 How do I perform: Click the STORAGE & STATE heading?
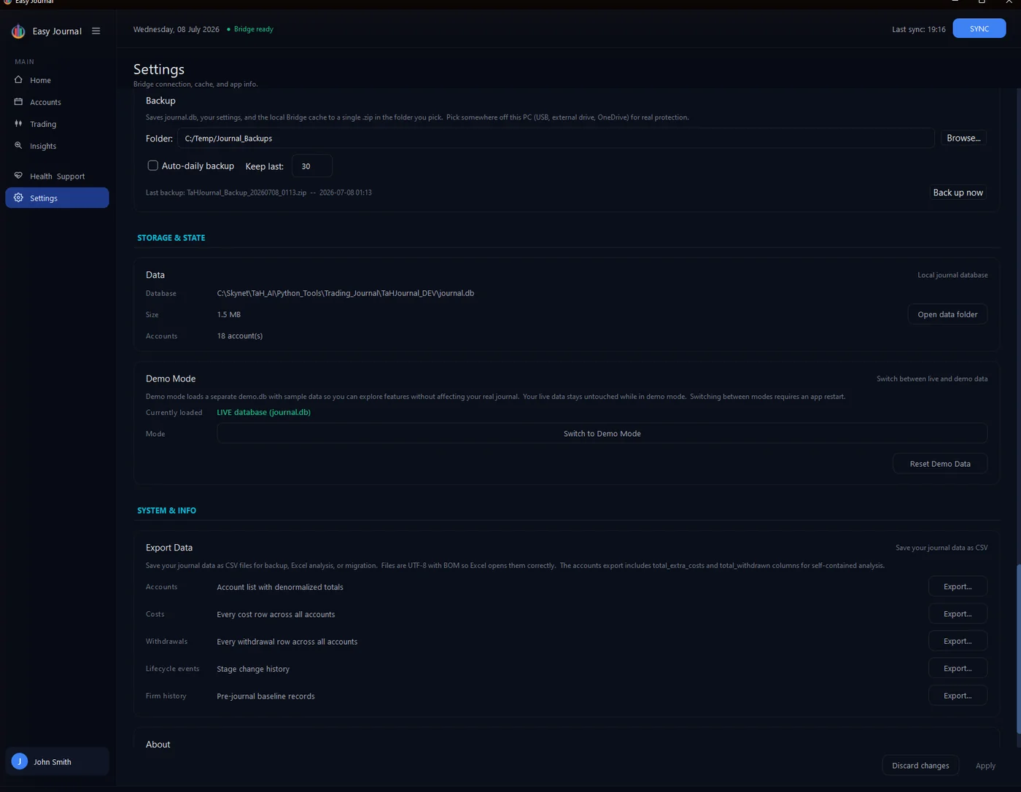pyautogui.click(x=171, y=238)
